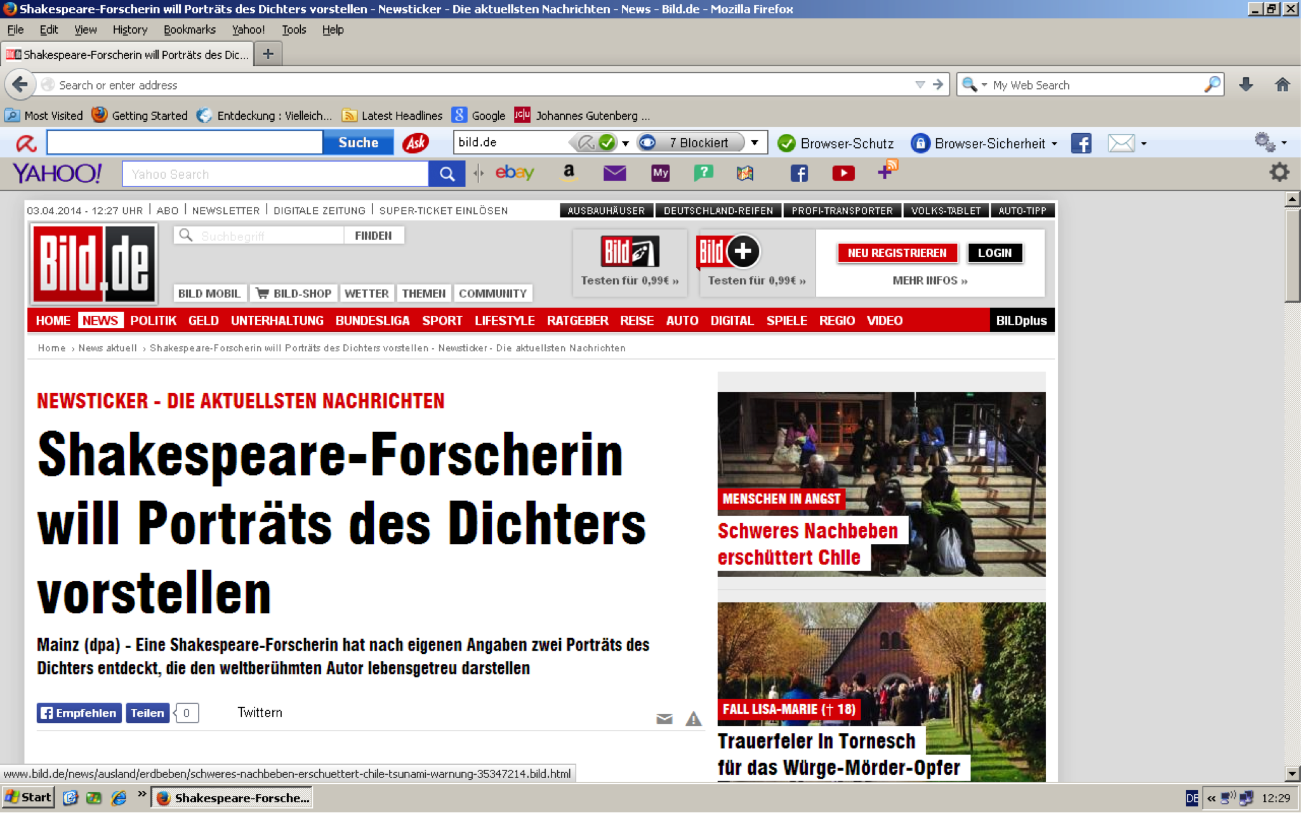
Task: Click the Firefox back arrow button
Action: click(20, 84)
